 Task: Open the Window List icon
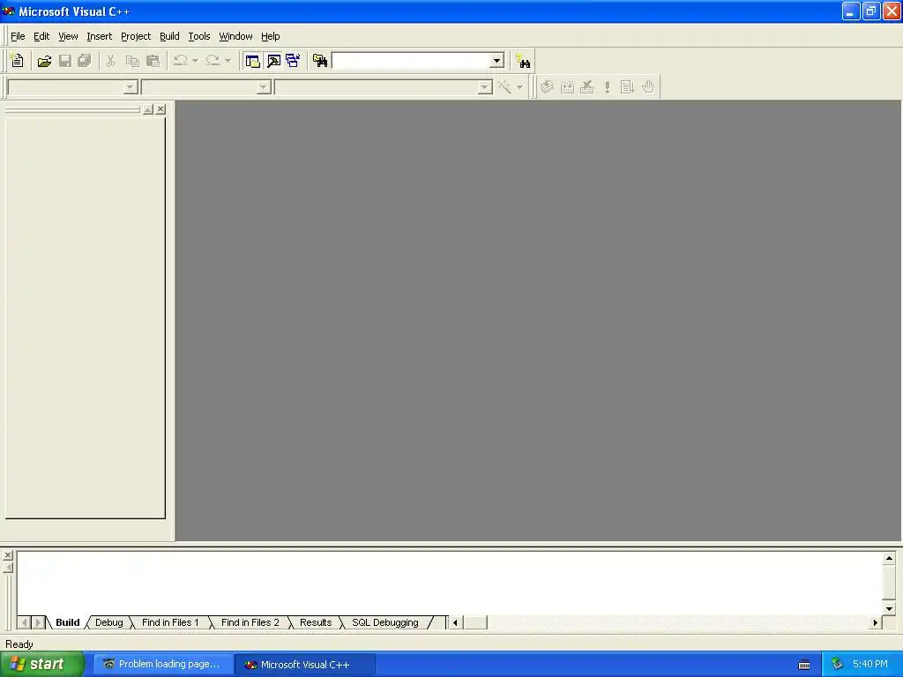click(x=293, y=61)
